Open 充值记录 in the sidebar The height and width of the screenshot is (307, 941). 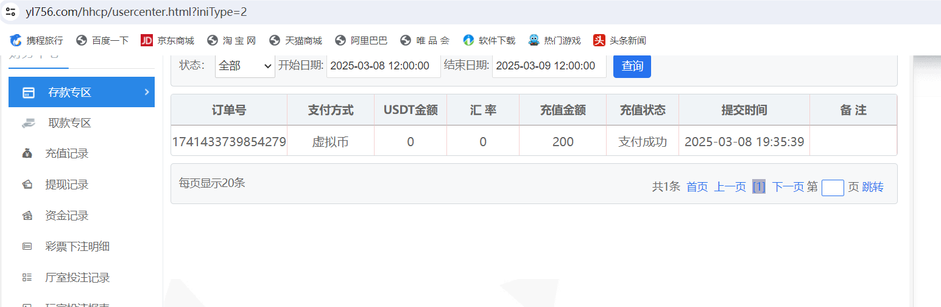(67, 153)
